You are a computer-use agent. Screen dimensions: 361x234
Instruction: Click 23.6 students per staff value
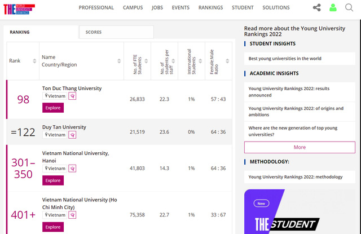click(164, 132)
